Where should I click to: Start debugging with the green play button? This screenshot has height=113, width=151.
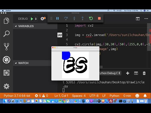(x=32, y=19)
